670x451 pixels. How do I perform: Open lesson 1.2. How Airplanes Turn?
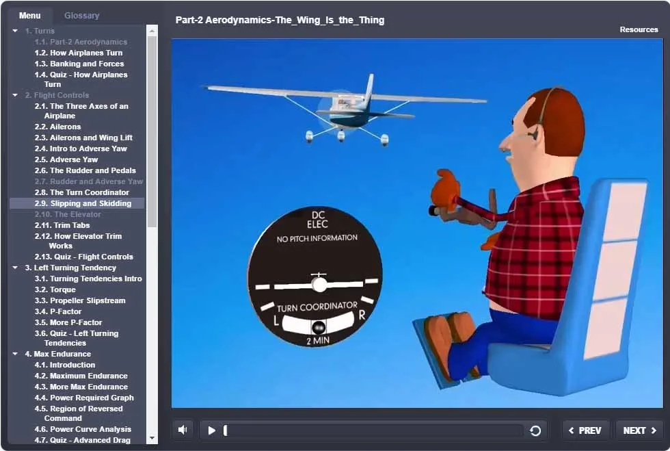[79, 53]
